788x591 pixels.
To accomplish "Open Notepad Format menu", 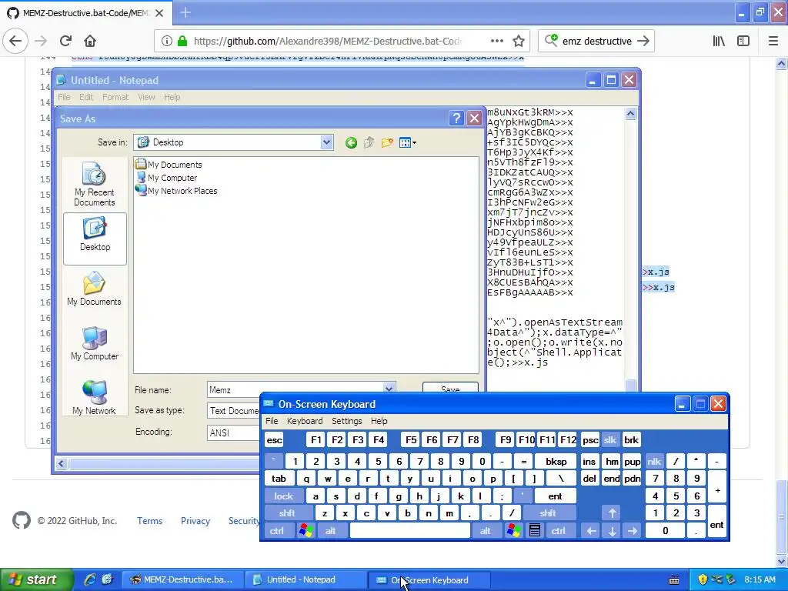I will tap(115, 97).
